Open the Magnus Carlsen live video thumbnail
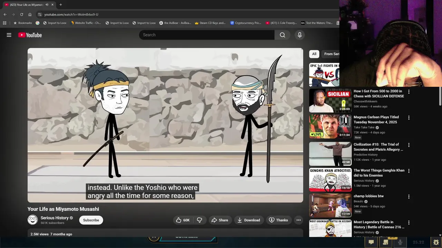 pyautogui.click(x=330, y=126)
